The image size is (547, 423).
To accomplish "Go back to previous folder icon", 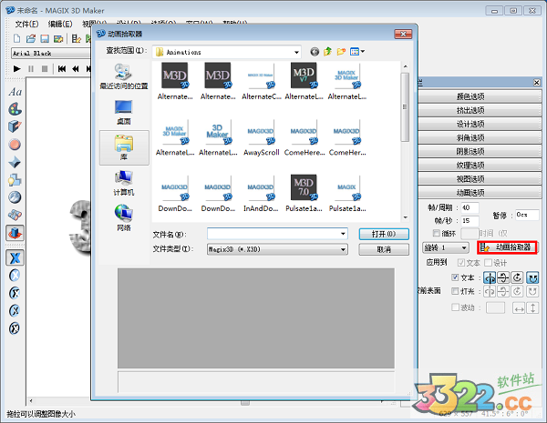I will tap(315, 52).
